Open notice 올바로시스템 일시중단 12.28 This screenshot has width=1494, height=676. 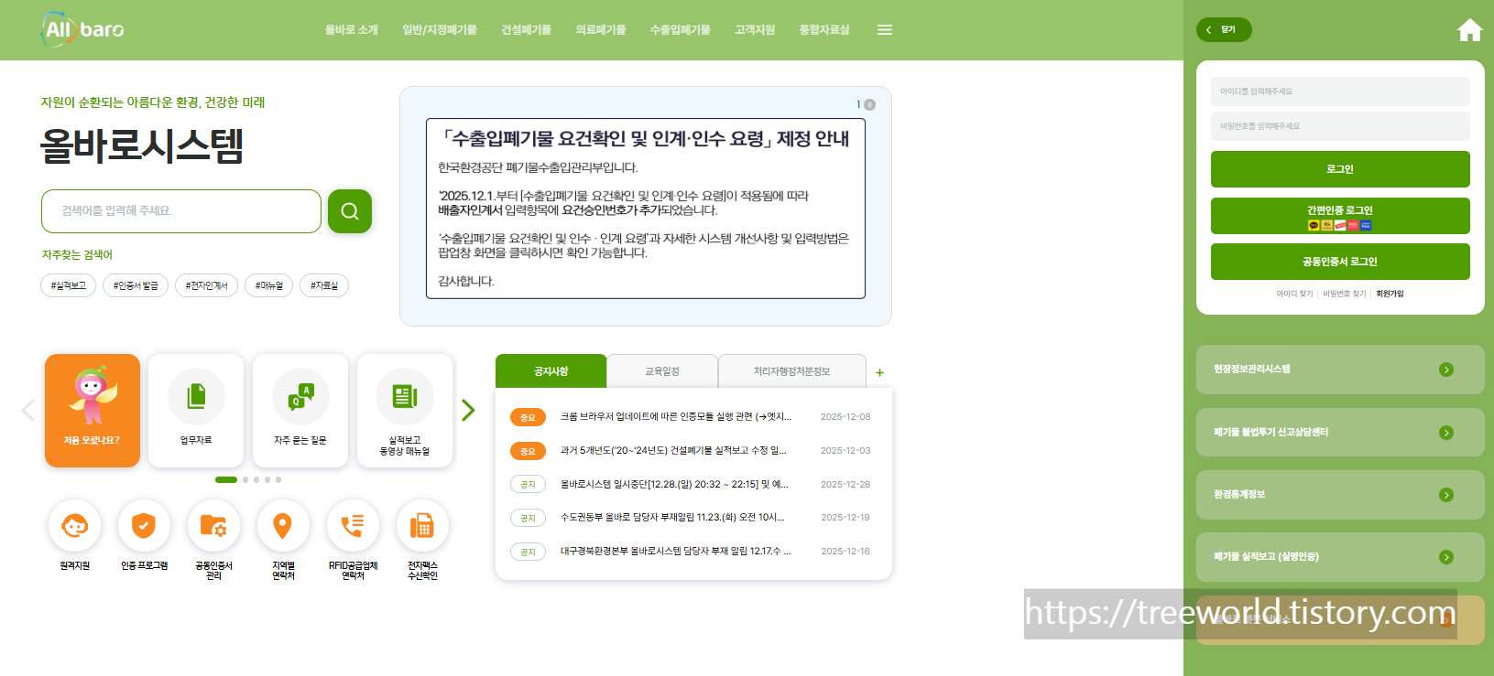[x=674, y=485]
